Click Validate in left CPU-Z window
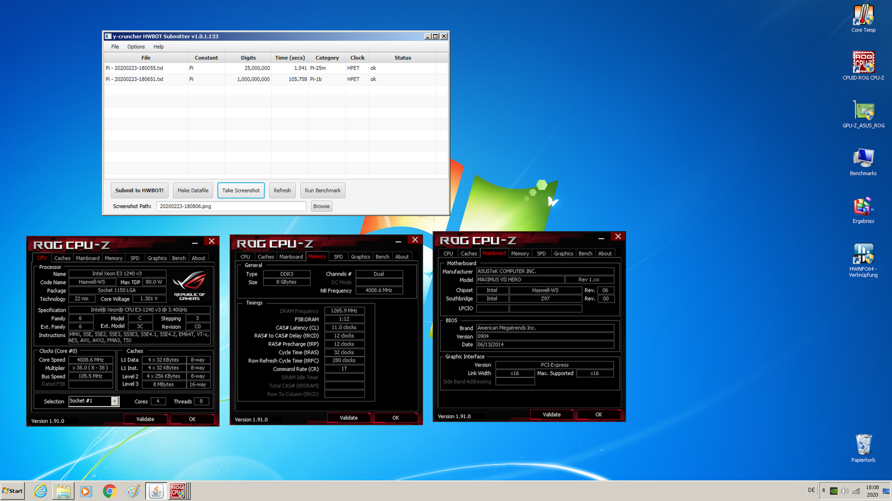 pos(145,419)
